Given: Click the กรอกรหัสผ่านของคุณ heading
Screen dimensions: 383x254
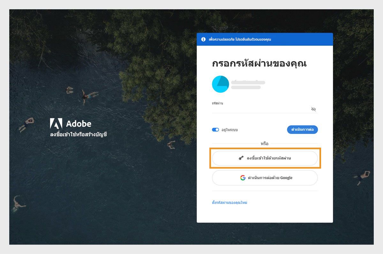Looking at the screenshot, I should coord(259,63).
